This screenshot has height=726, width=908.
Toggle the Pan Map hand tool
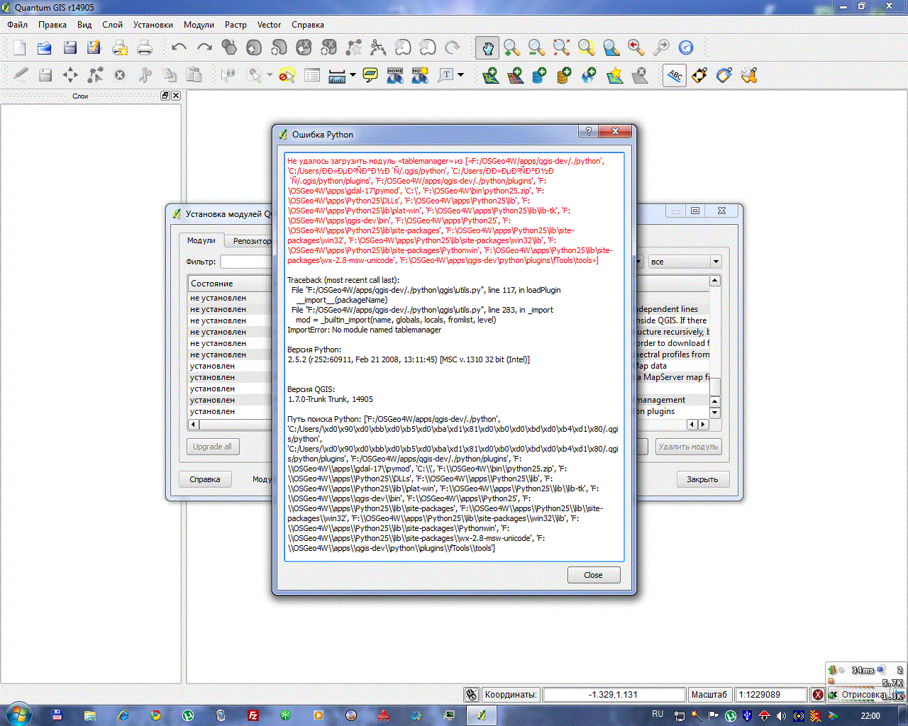[487, 48]
